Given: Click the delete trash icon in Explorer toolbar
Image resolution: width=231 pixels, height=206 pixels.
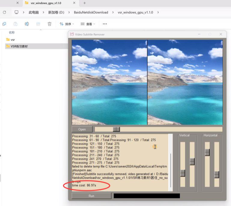Looking at the screenshot, I should pos(50,24).
